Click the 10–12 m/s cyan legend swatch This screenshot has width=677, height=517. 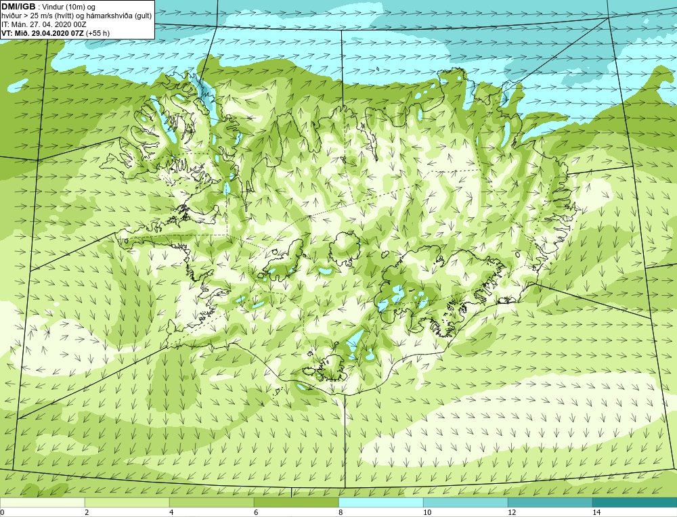pos(466,502)
